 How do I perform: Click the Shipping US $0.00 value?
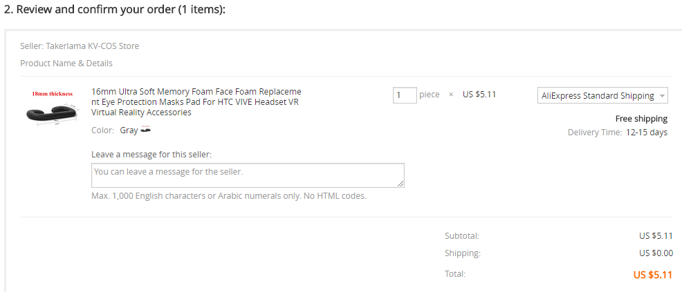(656, 253)
